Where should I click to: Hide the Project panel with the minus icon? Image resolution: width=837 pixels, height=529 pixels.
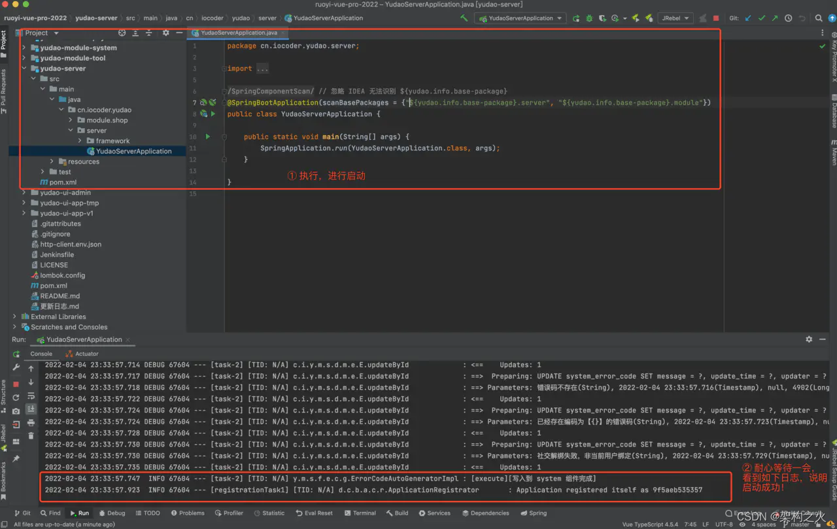point(179,33)
